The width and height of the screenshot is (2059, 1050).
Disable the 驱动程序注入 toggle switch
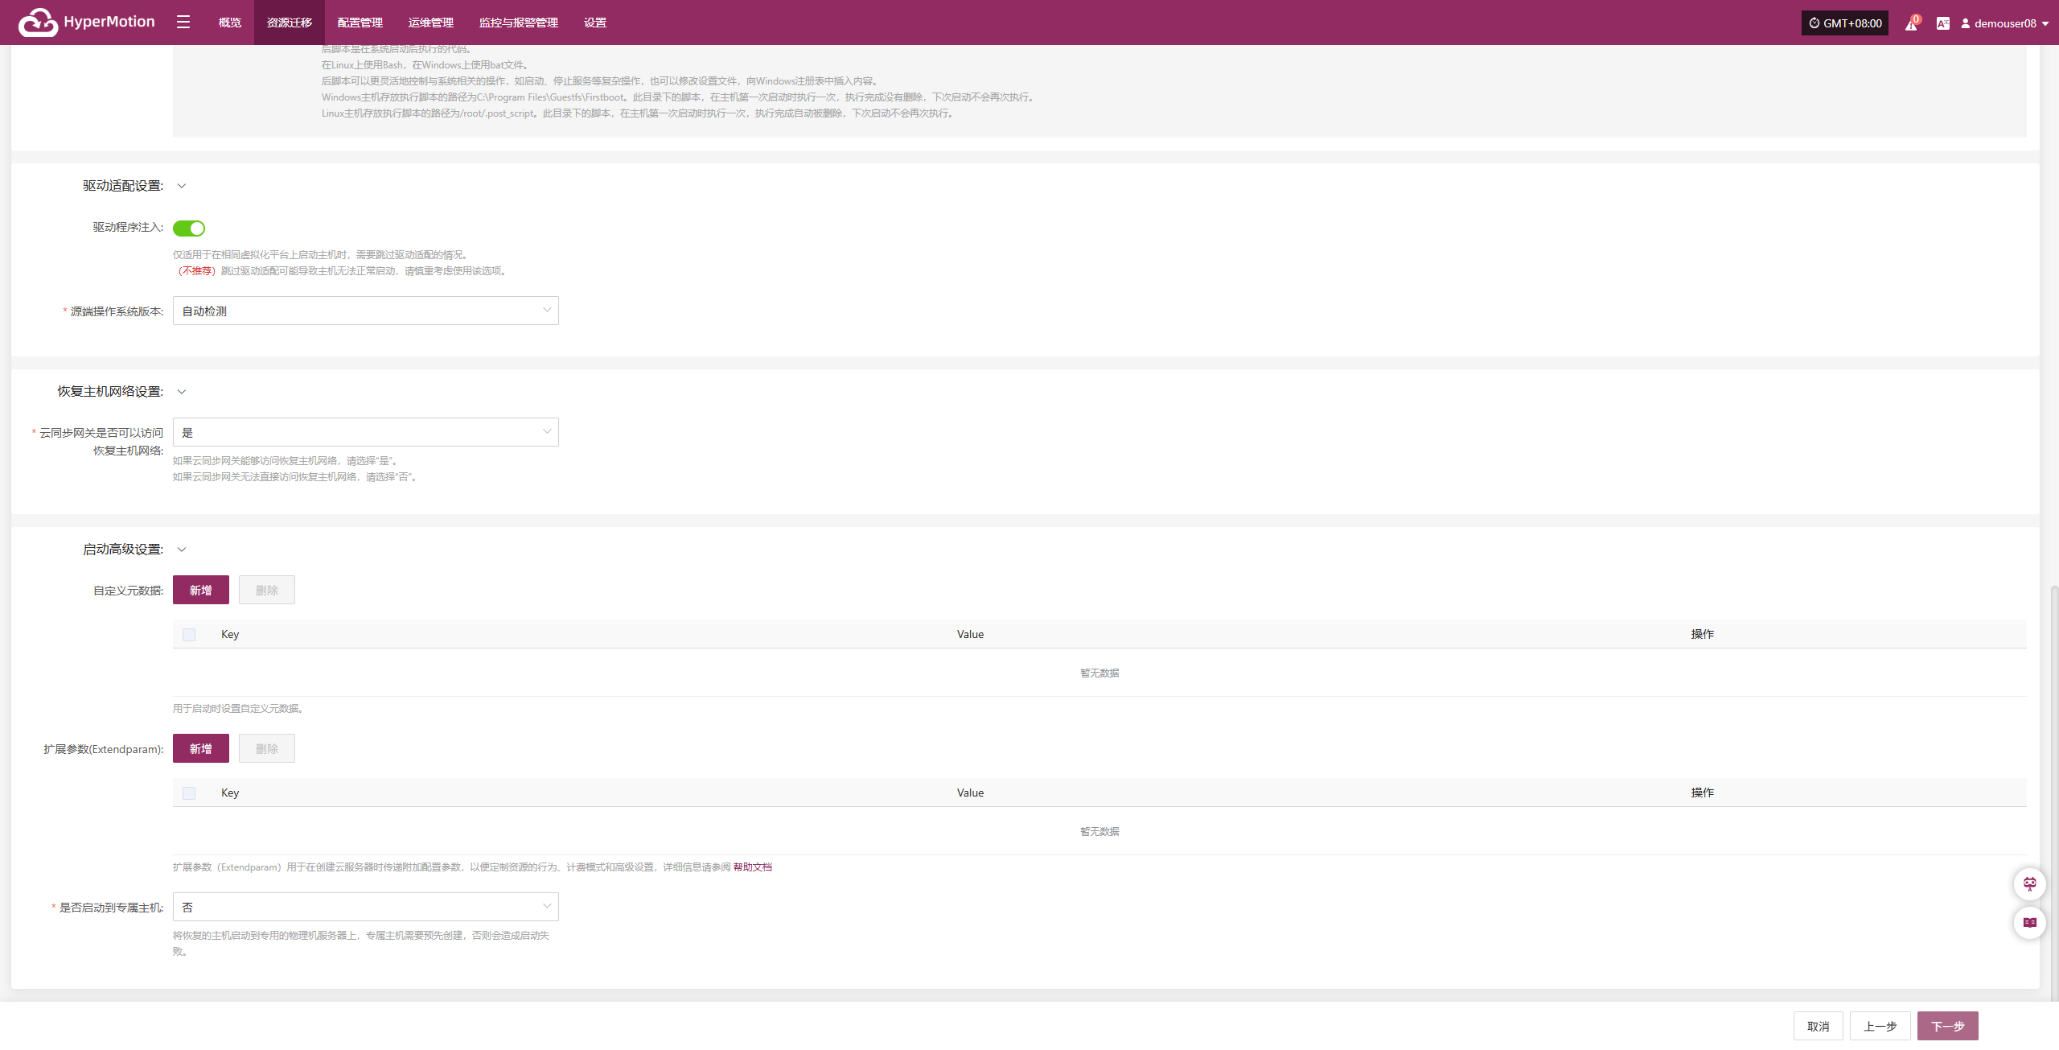click(x=189, y=229)
